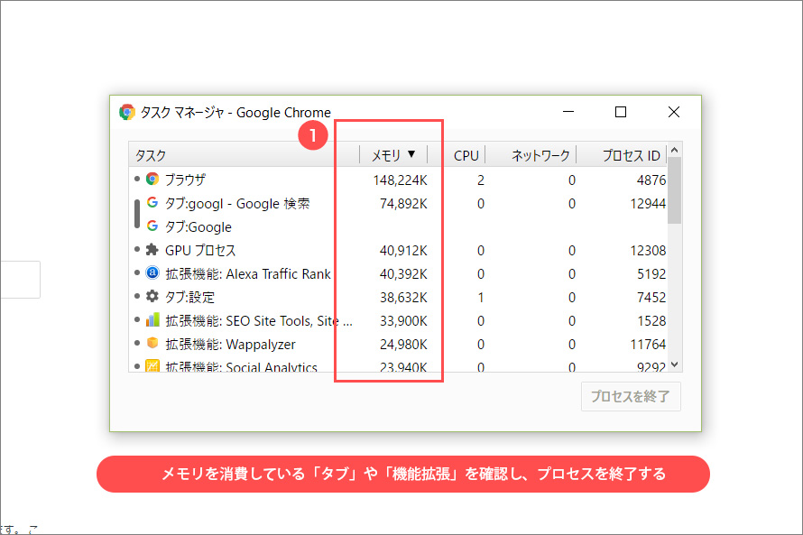Click the gear icon of タブ:設定

152,296
